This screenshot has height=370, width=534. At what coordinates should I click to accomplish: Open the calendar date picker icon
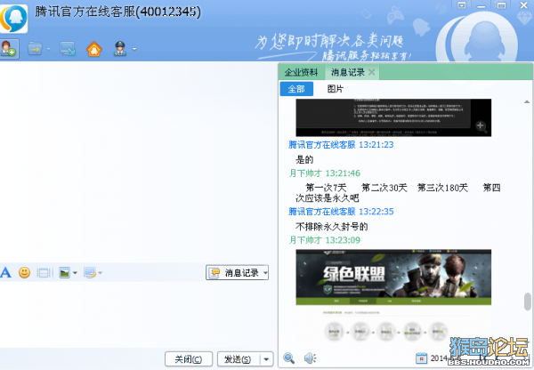[x=421, y=358]
